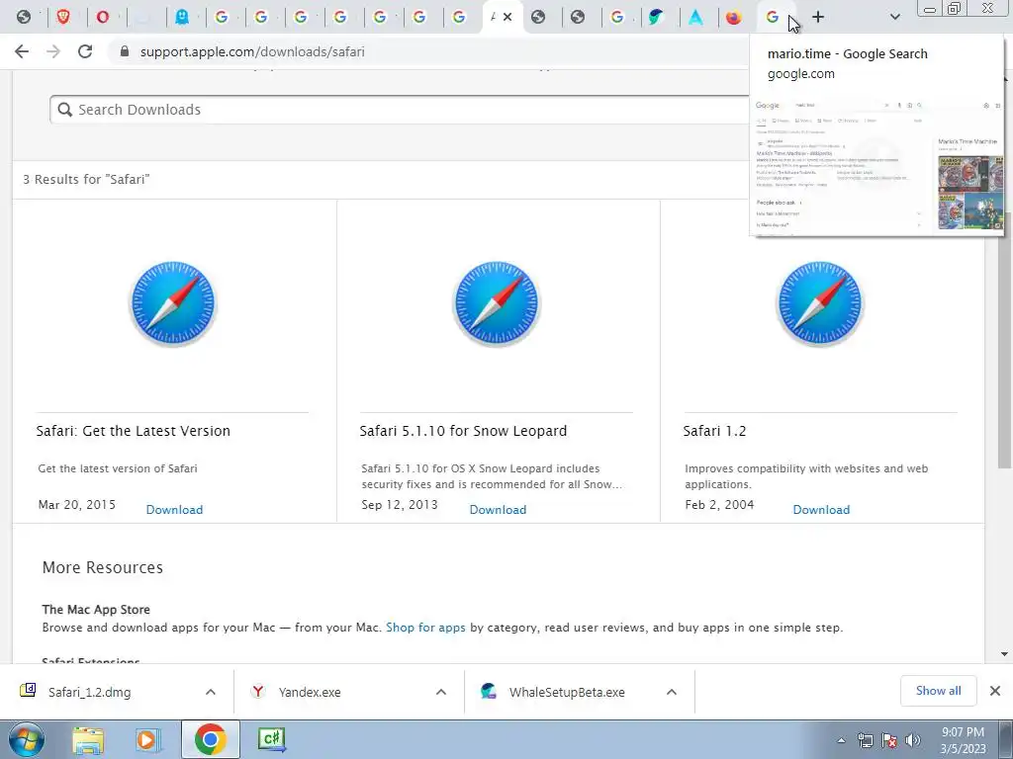Screen dimensions: 1013x759
Task: Open the C# application in taskbar
Action: click(271, 739)
